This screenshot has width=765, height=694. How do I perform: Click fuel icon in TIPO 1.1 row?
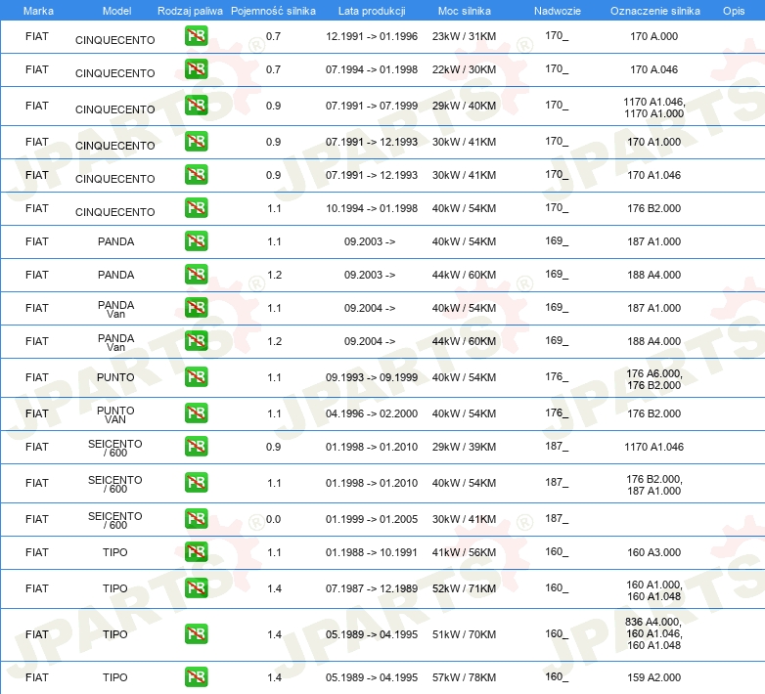(196, 551)
